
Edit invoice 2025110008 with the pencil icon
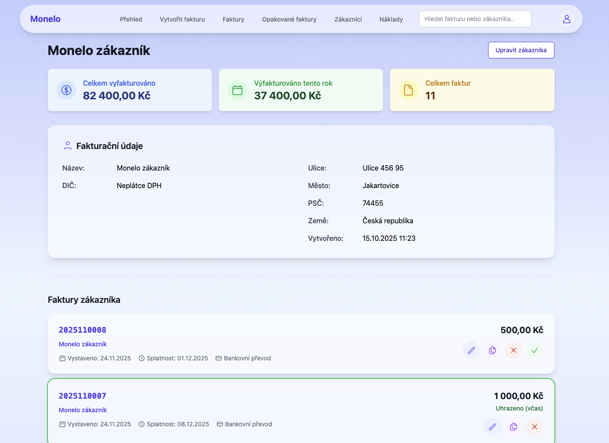click(x=471, y=350)
